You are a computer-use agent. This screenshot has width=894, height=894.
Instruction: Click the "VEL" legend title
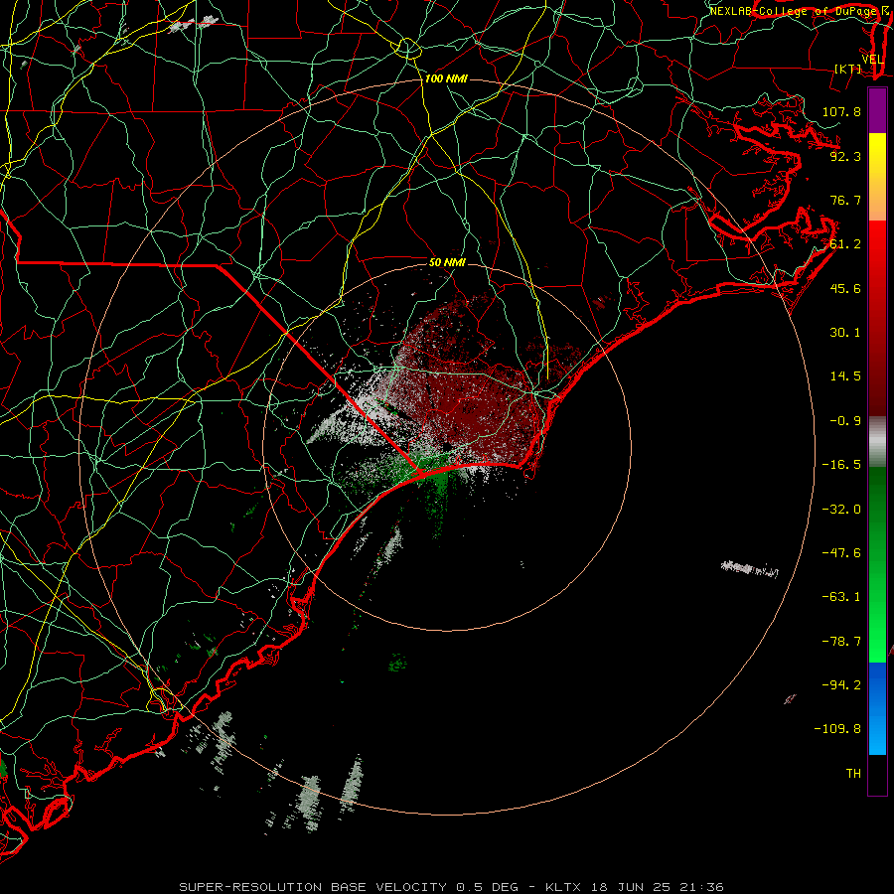[872, 60]
